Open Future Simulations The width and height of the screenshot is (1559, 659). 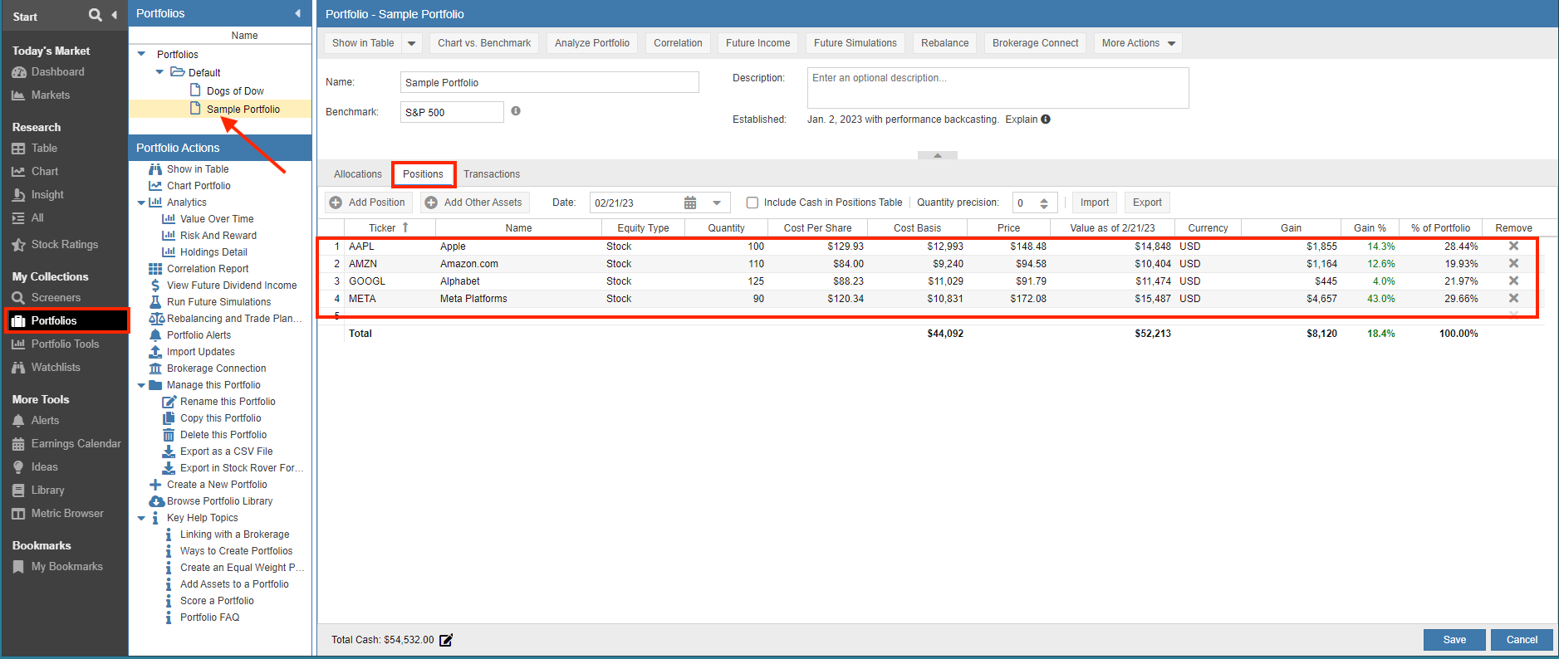pyautogui.click(x=855, y=43)
